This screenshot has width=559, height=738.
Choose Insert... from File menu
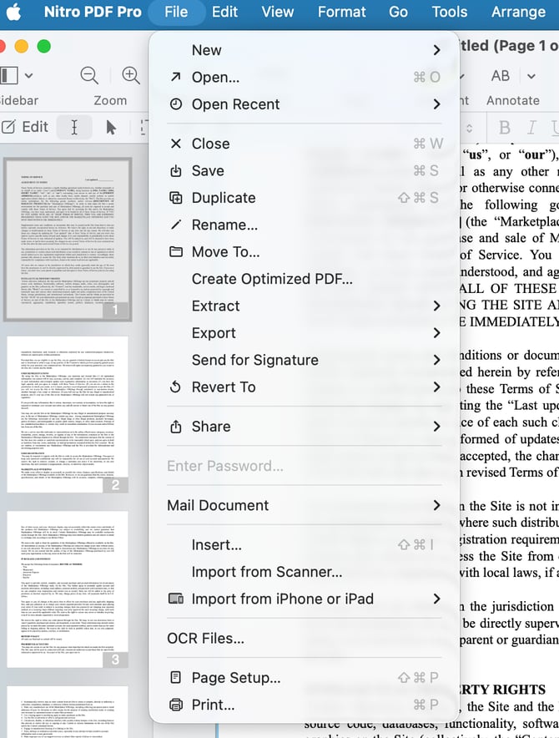[x=304, y=544]
